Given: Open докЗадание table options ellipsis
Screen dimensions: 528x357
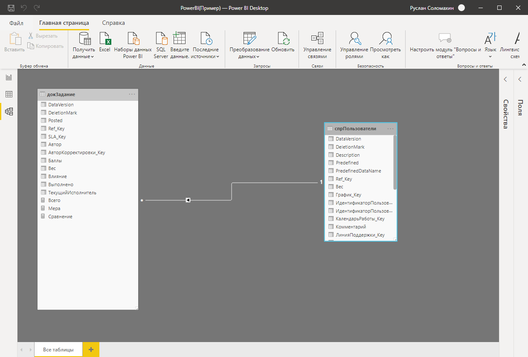Looking at the screenshot, I should point(132,94).
